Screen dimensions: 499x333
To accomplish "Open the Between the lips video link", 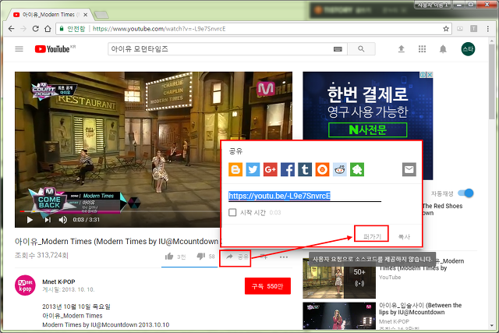I will [420, 309].
